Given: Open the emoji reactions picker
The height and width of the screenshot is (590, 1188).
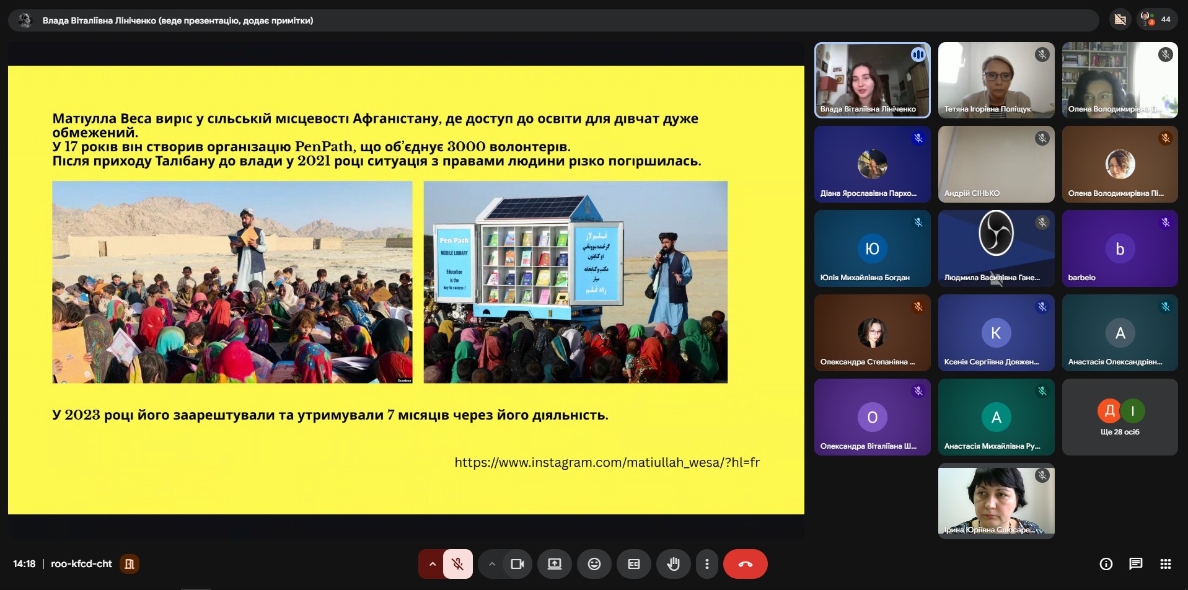Looking at the screenshot, I should tap(594, 564).
